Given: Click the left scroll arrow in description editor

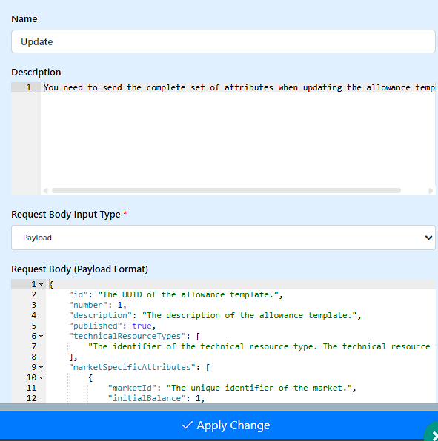Looking at the screenshot, I should [46, 191].
